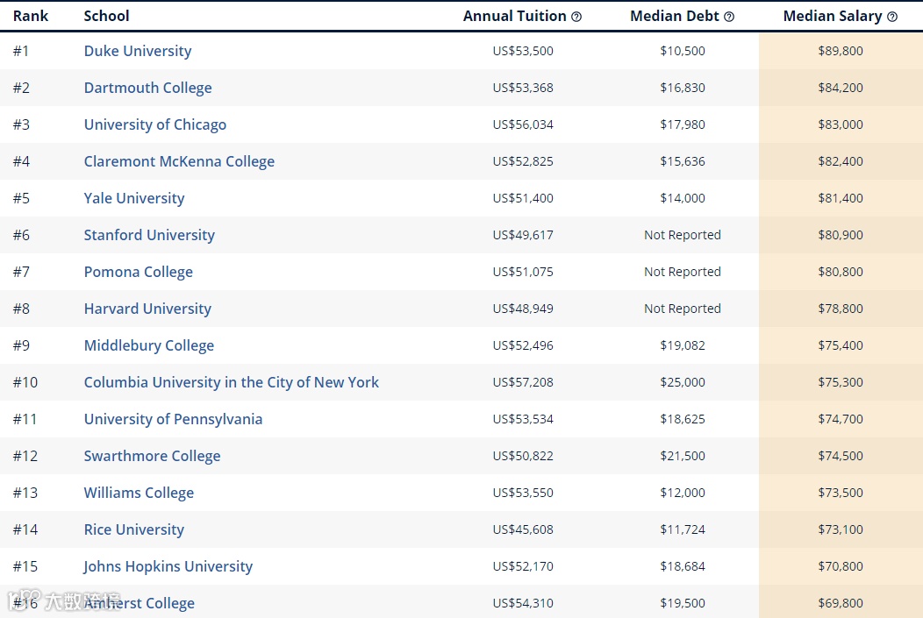Open the Harvard University link
Image resolution: width=923 pixels, height=618 pixels.
[x=147, y=309]
